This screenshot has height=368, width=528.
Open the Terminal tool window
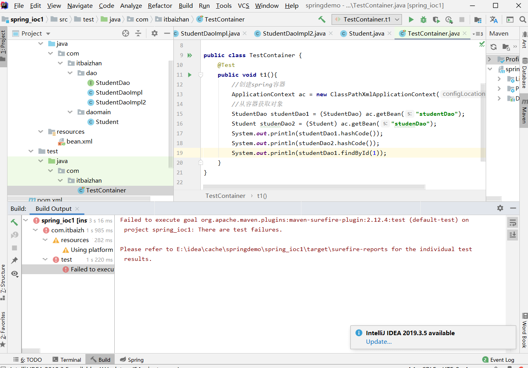tap(67, 360)
